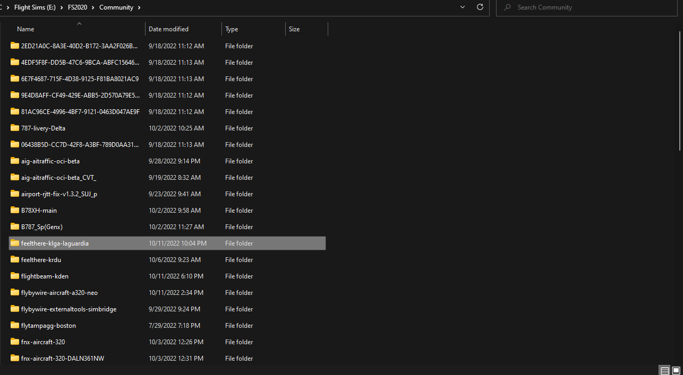Expand chevron after Community in address bar
Image resolution: width=683 pixels, height=375 pixels.
coord(139,7)
